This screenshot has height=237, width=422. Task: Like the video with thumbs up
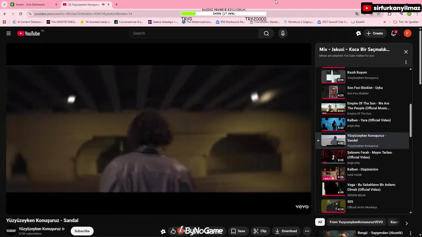coord(173,231)
